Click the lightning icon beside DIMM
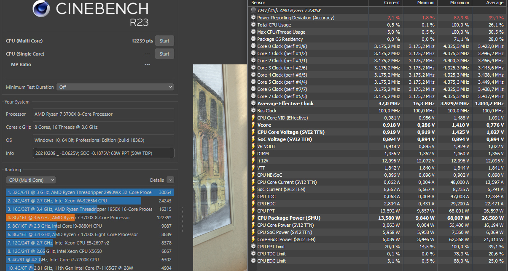Viewport: 508px width, 271px height. point(253,154)
